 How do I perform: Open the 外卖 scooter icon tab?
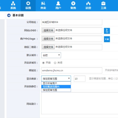43,6
